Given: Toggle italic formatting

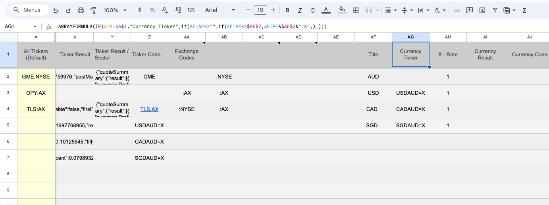Looking at the screenshot, I should (x=300, y=10).
